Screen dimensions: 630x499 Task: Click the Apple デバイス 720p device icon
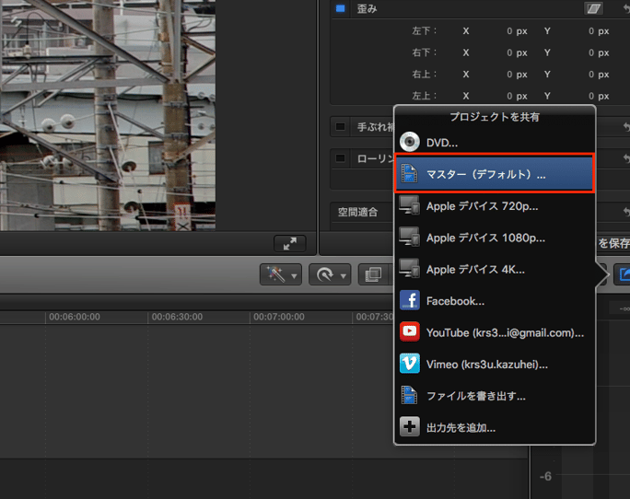tap(410, 206)
